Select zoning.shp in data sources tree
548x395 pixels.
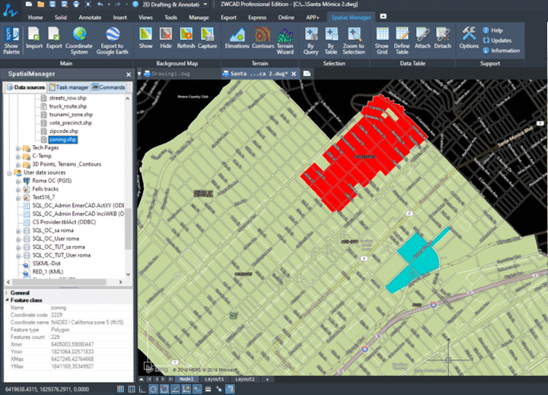(63, 140)
